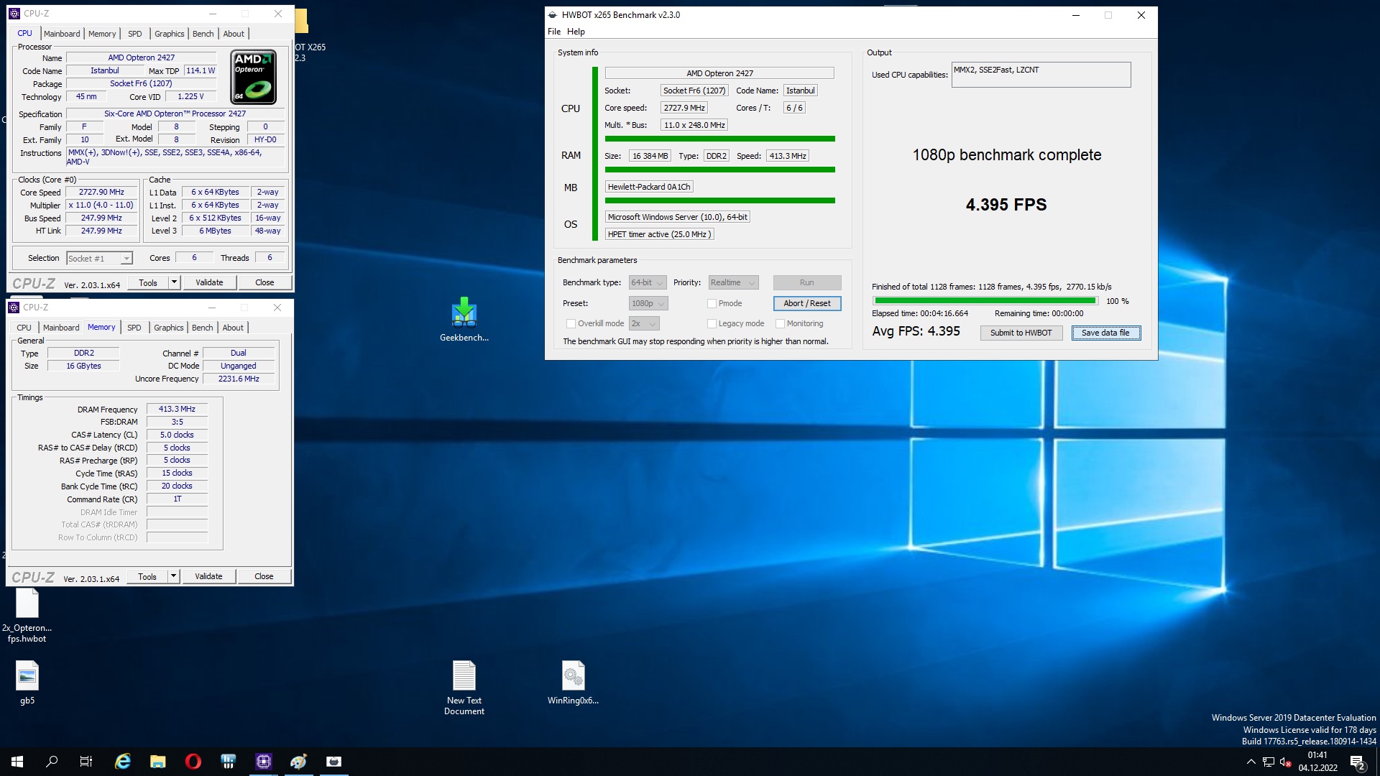Open taskbar Search magnifier

click(x=52, y=762)
